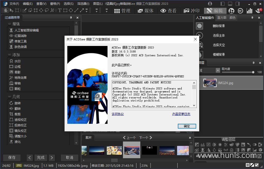Toggle the checkmark icon in status bar
Viewport: 264px width, 169px height.
[257, 165]
